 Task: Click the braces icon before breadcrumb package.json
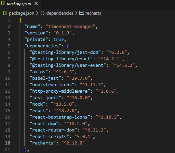tap(5, 13)
